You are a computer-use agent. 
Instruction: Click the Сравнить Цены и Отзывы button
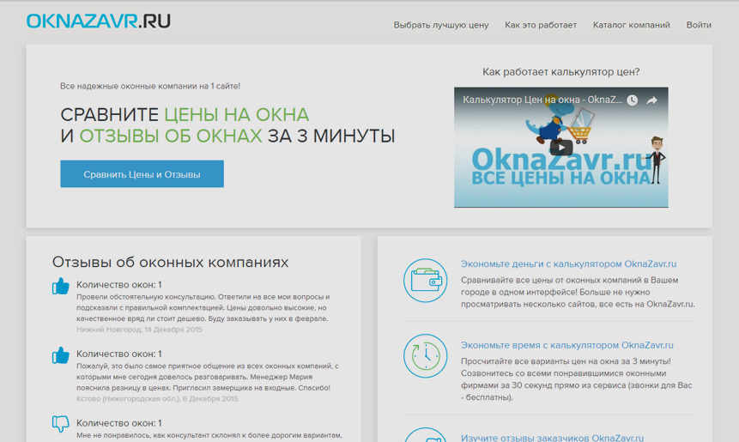click(x=142, y=174)
